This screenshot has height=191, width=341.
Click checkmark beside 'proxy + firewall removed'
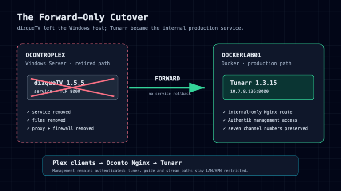click(28, 128)
